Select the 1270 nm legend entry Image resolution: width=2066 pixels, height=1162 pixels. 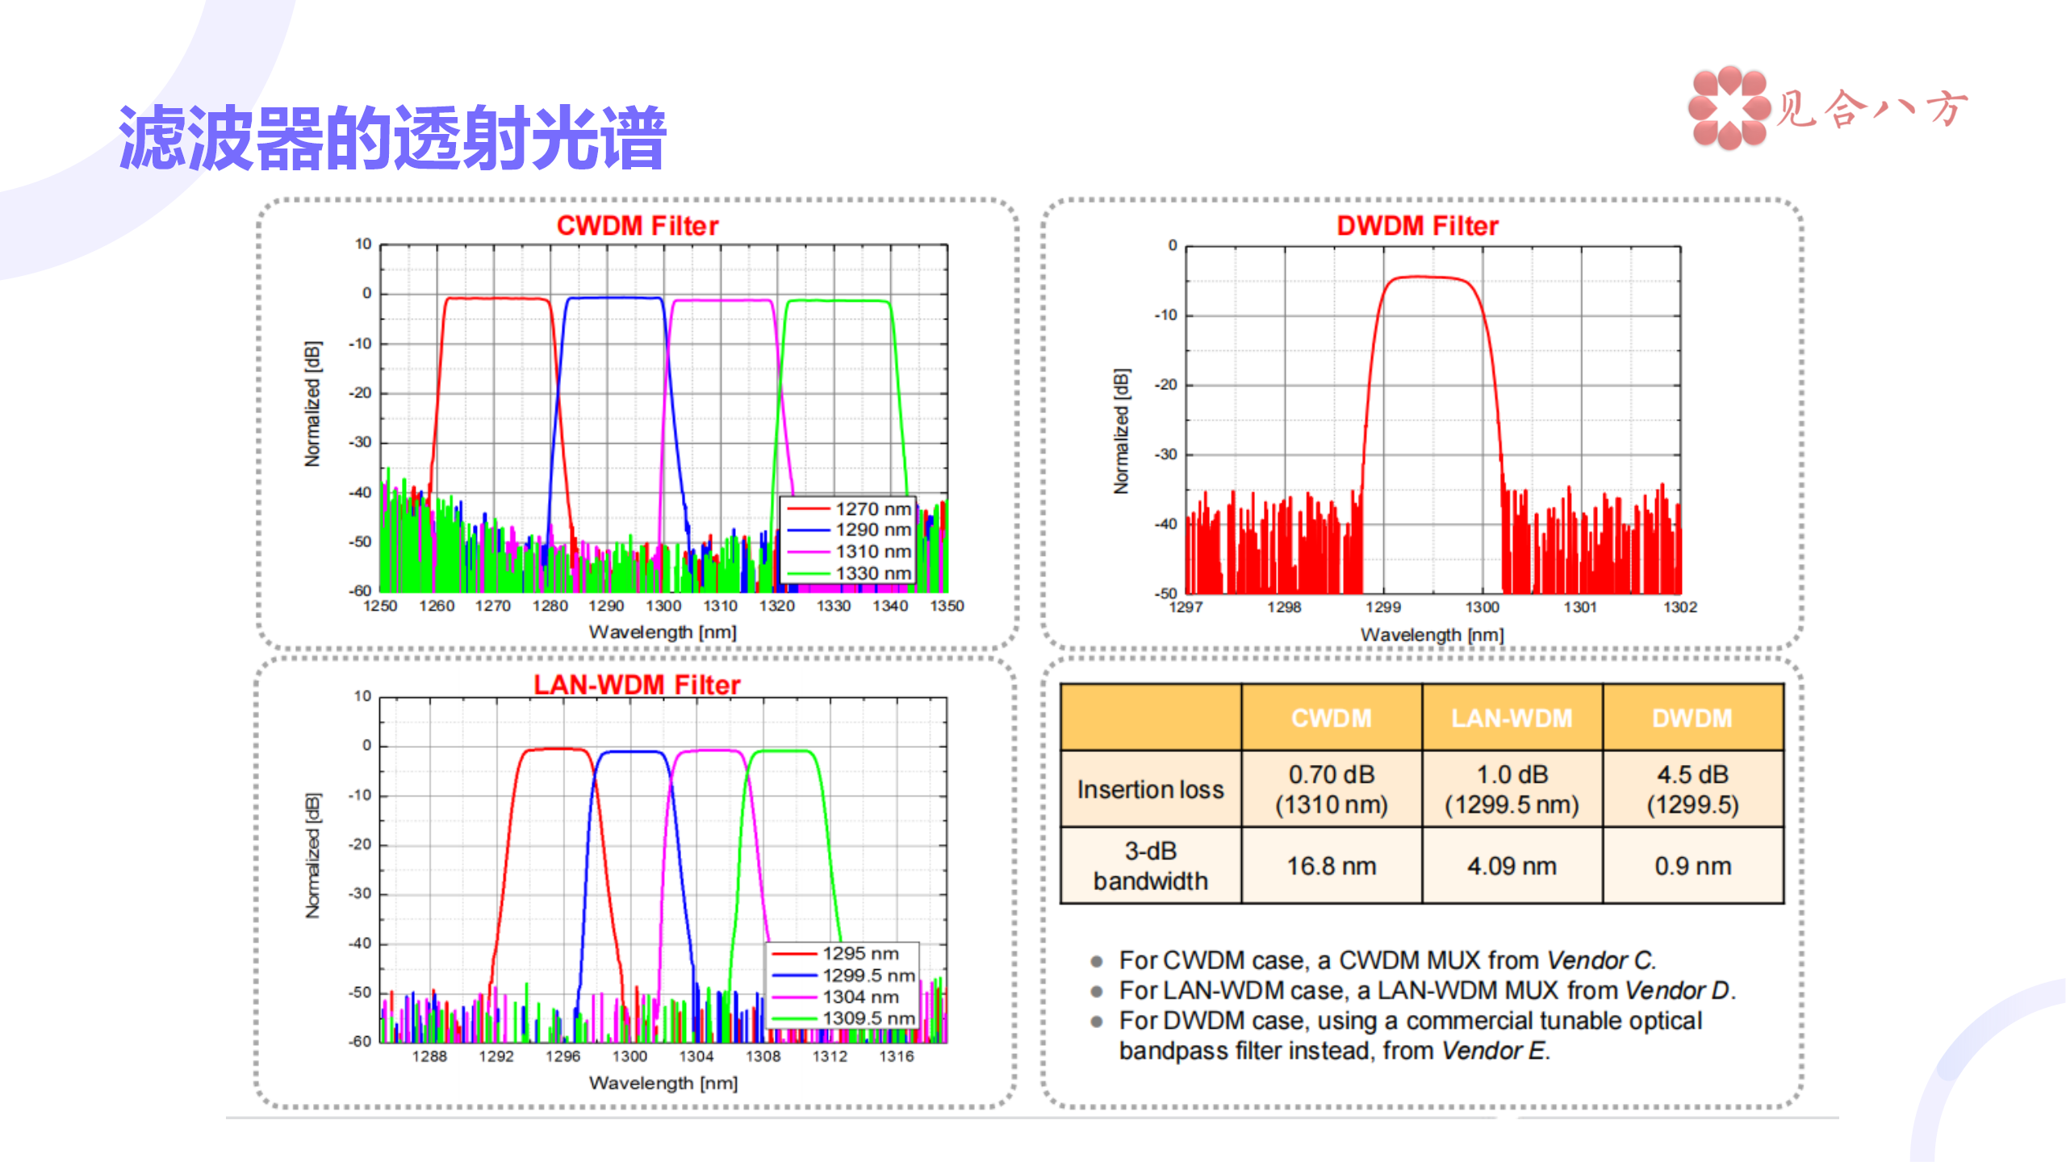tap(849, 509)
